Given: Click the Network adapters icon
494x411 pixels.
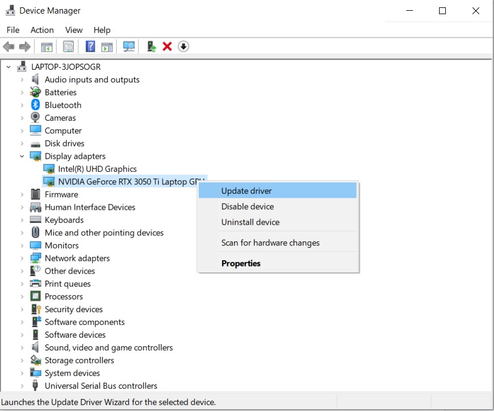Looking at the screenshot, I should tap(35, 258).
